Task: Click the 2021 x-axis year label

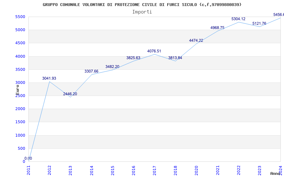Action: [x=218, y=170]
